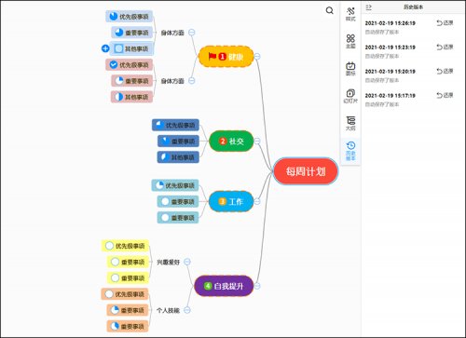Click empty circle on yellow 优先级事项 node
466x338 pixels.
coord(109,246)
